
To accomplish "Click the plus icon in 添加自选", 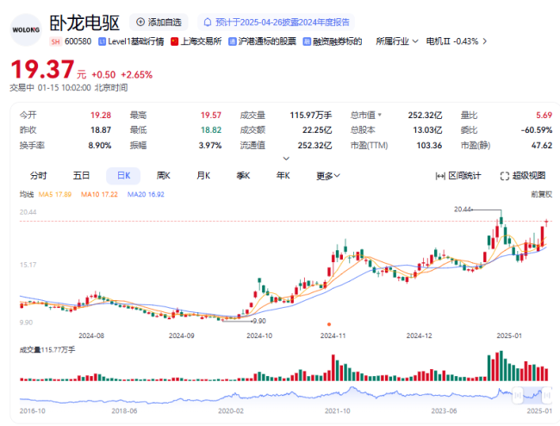I will (x=140, y=22).
